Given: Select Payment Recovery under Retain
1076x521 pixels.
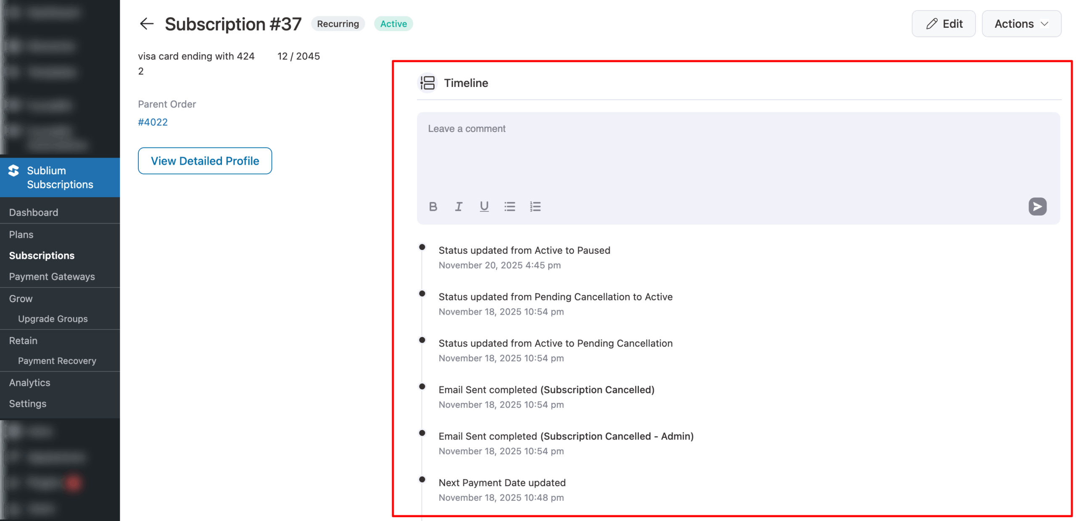Looking at the screenshot, I should coord(57,360).
